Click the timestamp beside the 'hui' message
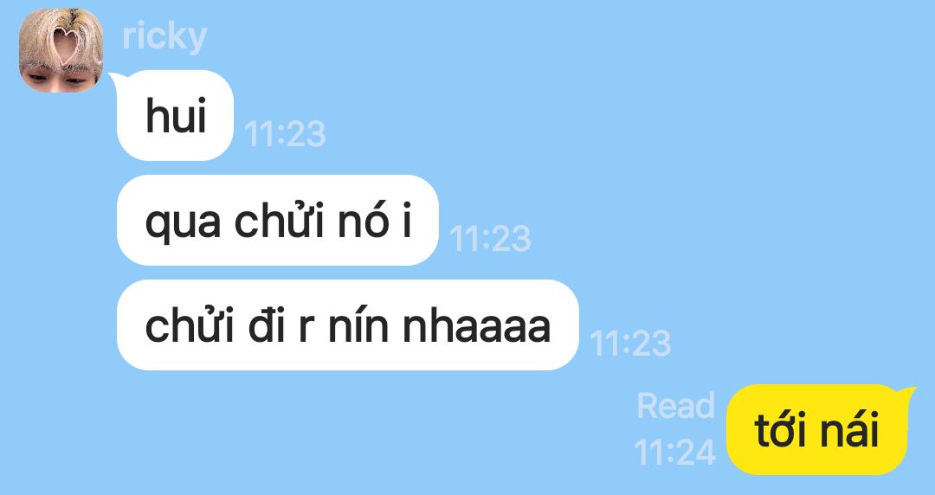Viewport: 935px width, 495px height. pos(285,133)
